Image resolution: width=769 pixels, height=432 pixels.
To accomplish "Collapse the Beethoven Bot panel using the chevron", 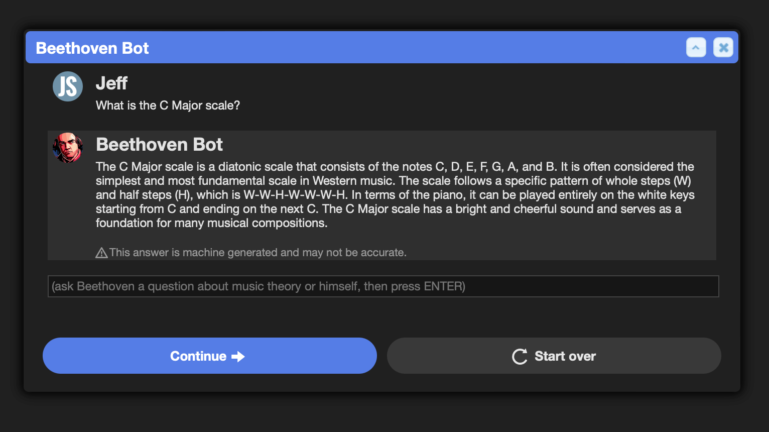I will pos(696,48).
